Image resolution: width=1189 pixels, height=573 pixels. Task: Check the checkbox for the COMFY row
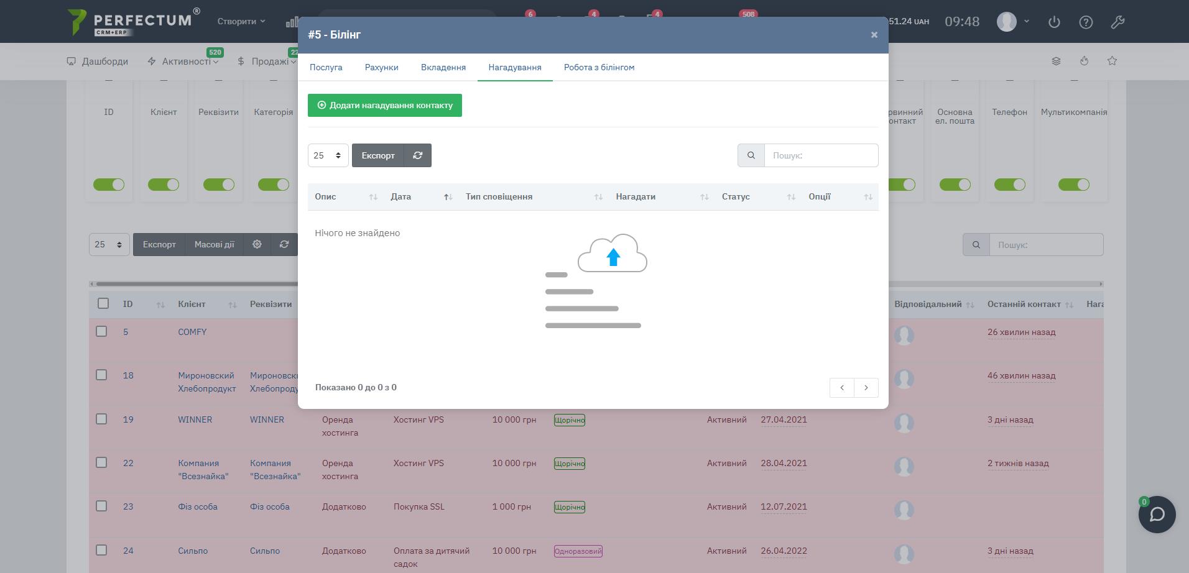101,332
